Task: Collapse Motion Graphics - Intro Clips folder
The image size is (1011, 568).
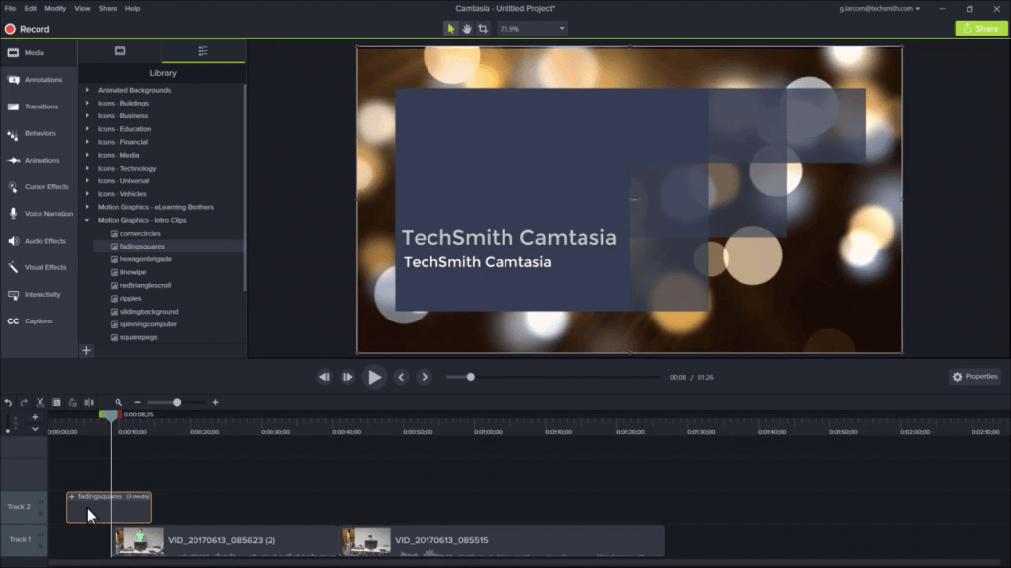Action: (87, 220)
